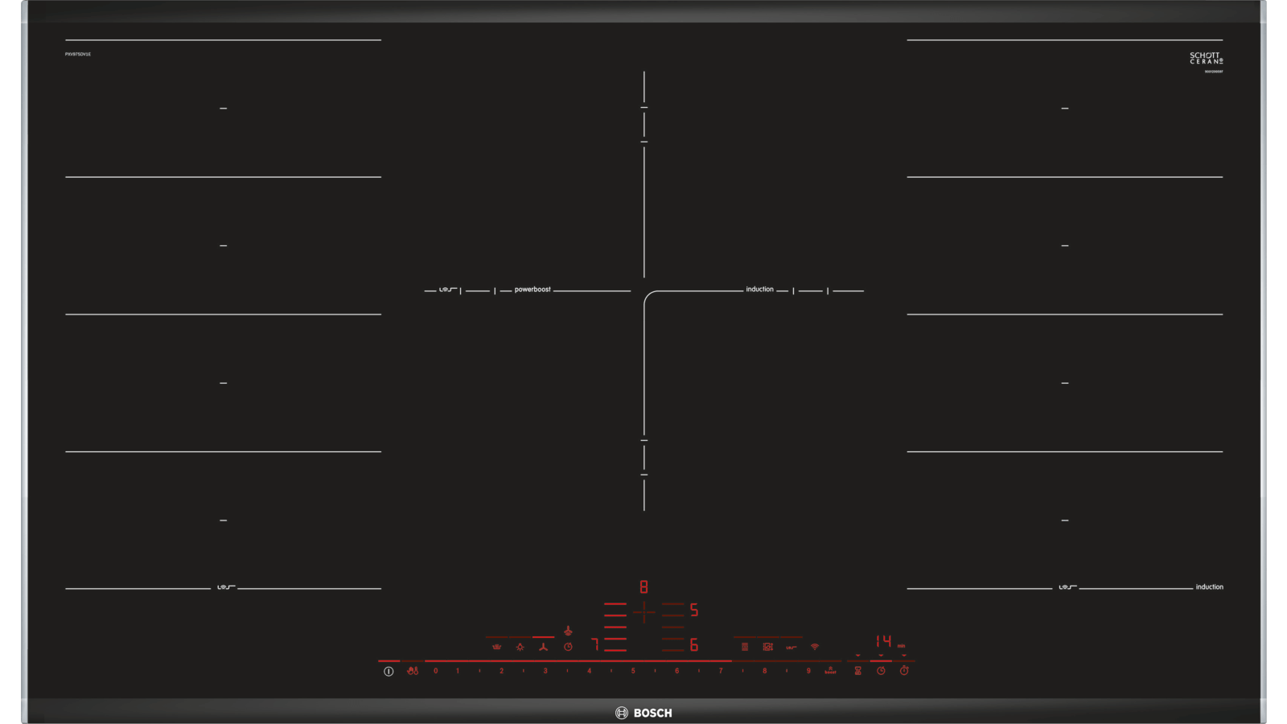The image size is (1287, 724).
Task: Set power level to 7 on slider
Action: click(x=721, y=671)
